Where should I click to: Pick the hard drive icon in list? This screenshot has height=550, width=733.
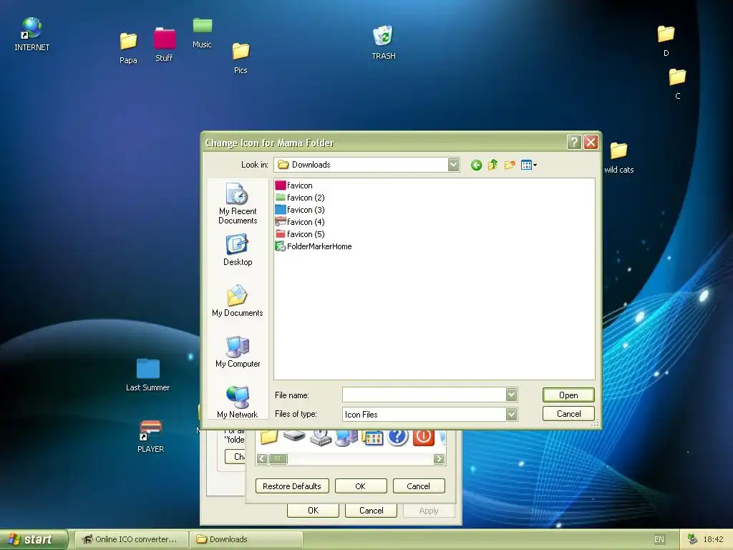pyautogui.click(x=294, y=436)
